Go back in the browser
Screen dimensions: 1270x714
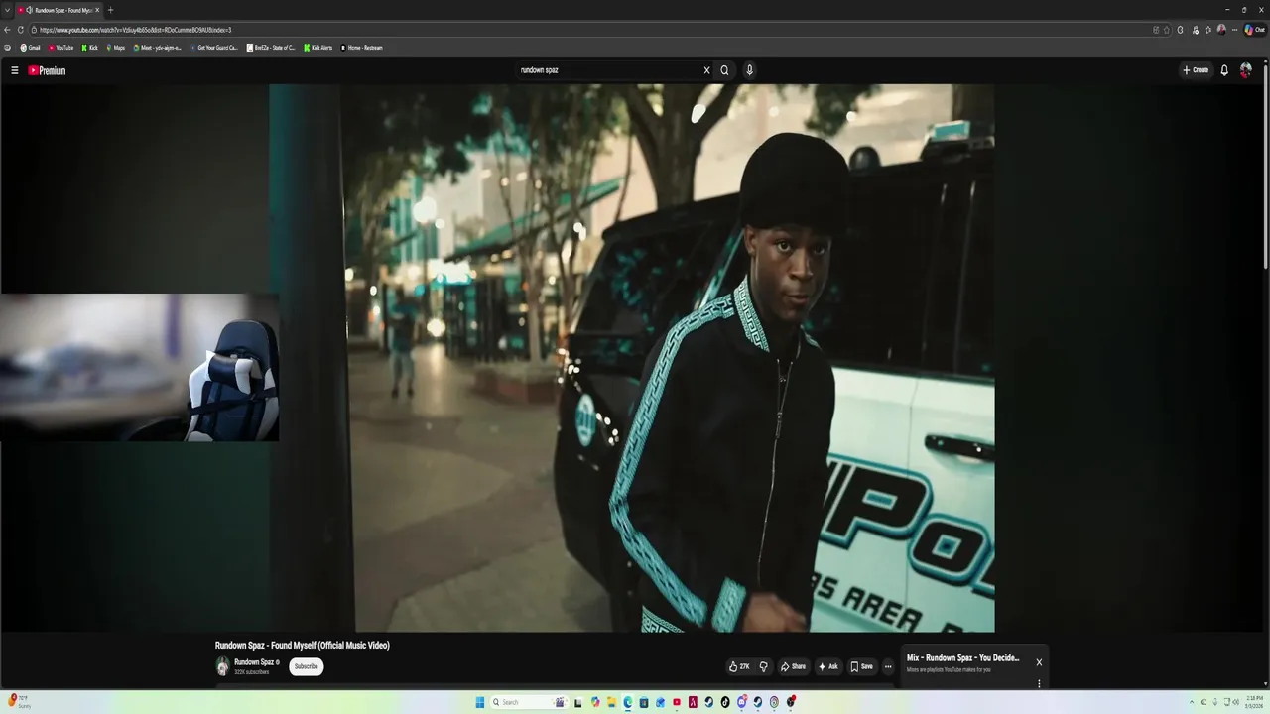pos(7,30)
